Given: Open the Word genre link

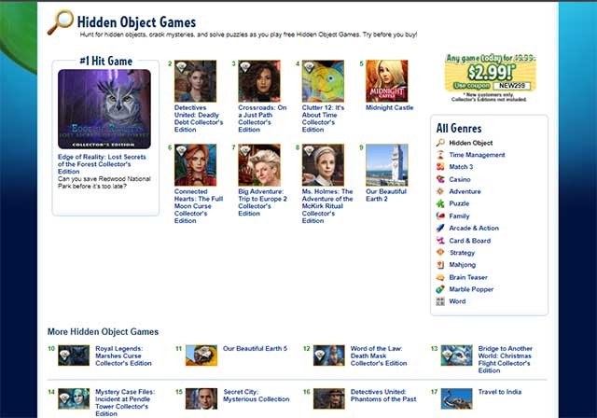Looking at the screenshot, I should coord(457,301).
